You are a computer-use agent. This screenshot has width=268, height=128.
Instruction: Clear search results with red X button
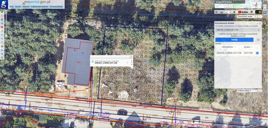coord(258,40)
